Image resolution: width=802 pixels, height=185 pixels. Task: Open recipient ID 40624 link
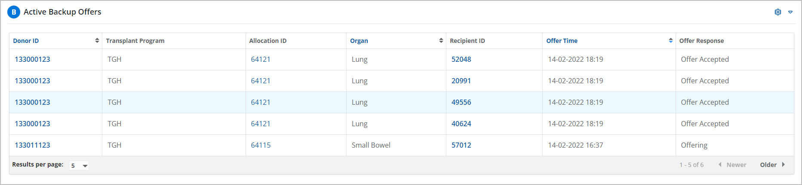tap(461, 124)
